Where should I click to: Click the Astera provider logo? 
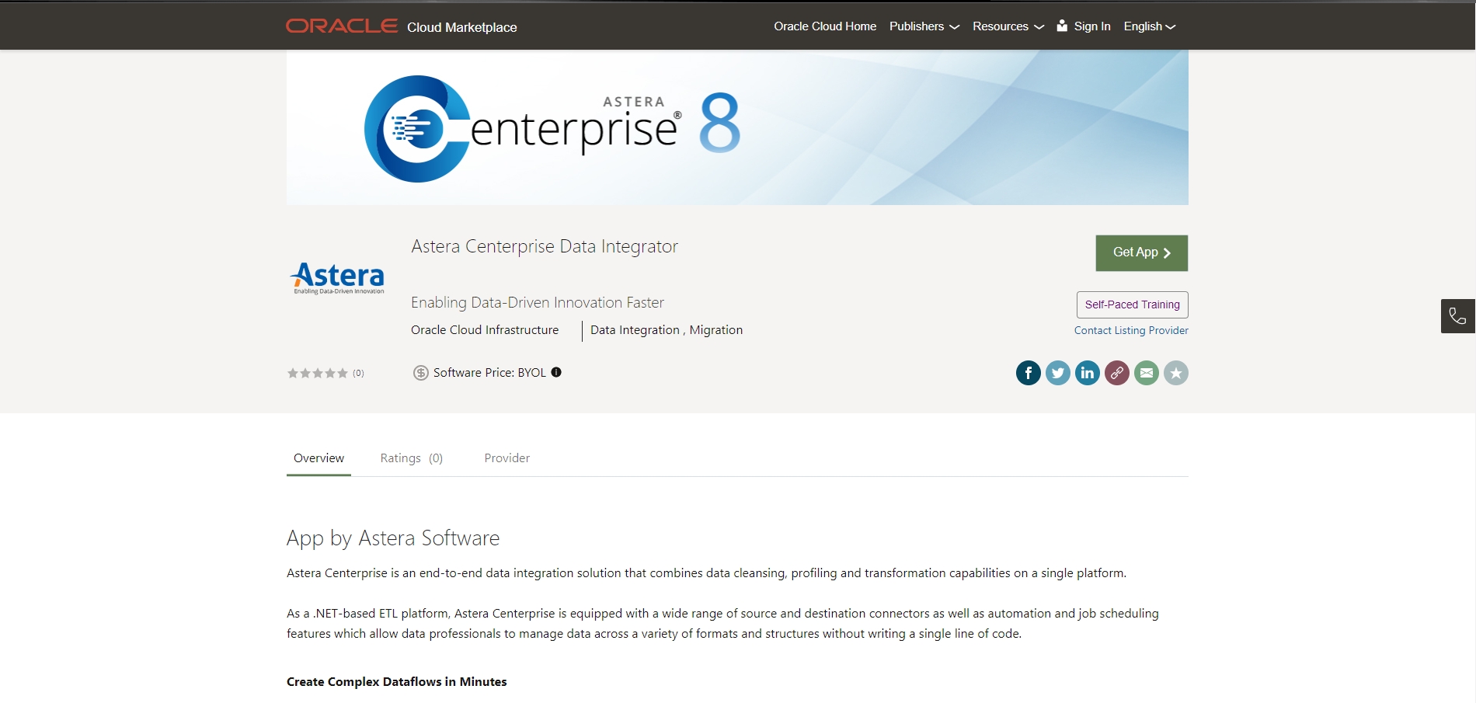click(x=337, y=277)
